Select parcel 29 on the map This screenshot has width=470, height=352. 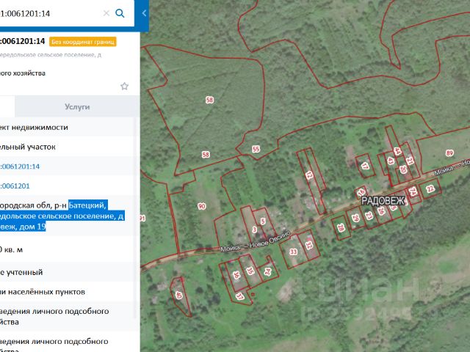355,218
